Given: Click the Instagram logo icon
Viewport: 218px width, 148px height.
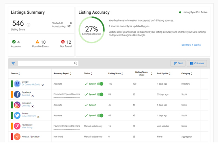Looking at the screenshot, I should 17,105.
